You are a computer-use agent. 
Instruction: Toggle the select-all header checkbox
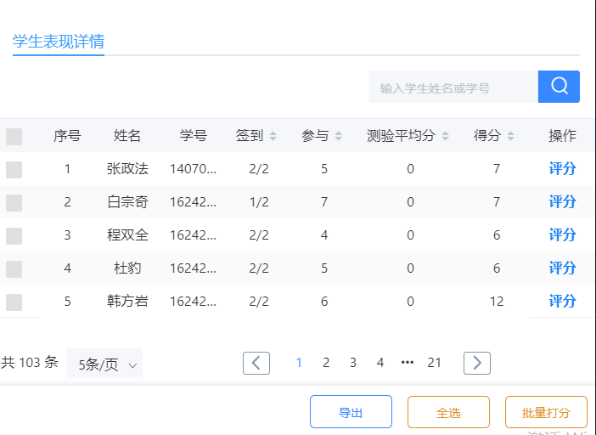click(14, 136)
